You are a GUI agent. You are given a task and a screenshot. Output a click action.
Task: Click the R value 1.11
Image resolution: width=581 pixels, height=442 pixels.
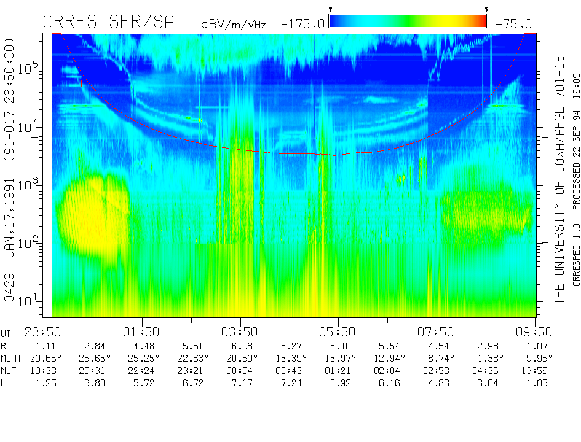pyautogui.click(x=45, y=346)
